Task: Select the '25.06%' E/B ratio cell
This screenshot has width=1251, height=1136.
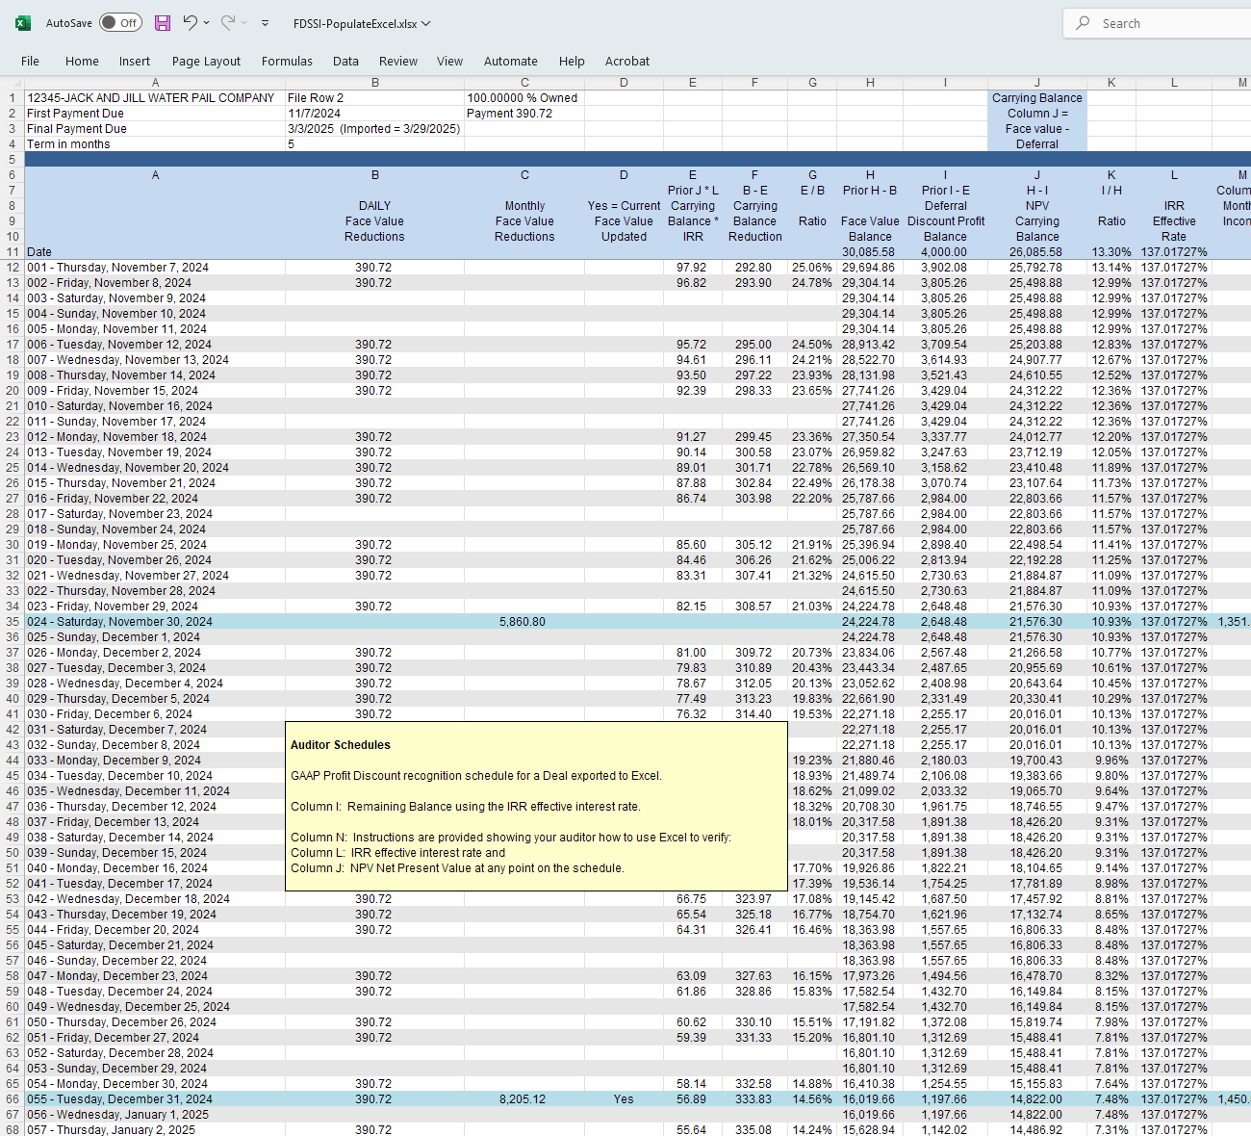Action: 812,268
